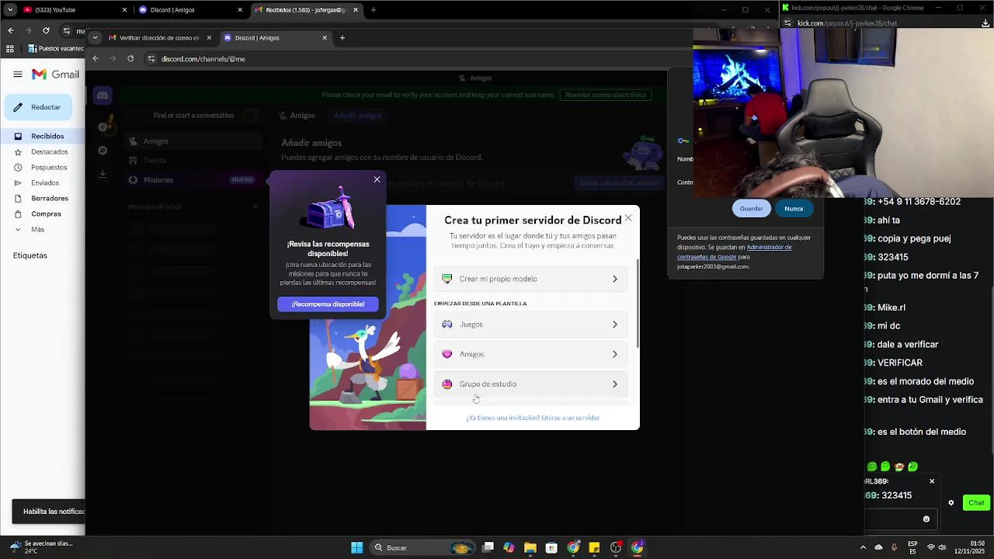Click ¡Recompensa disponible! button
The height and width of the screenshot is (559, 994).
(x=328, y=304)
